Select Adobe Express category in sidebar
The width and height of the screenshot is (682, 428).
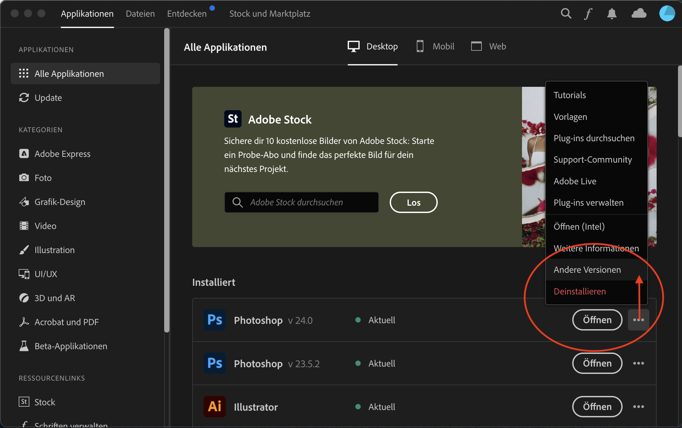point(62,154)
